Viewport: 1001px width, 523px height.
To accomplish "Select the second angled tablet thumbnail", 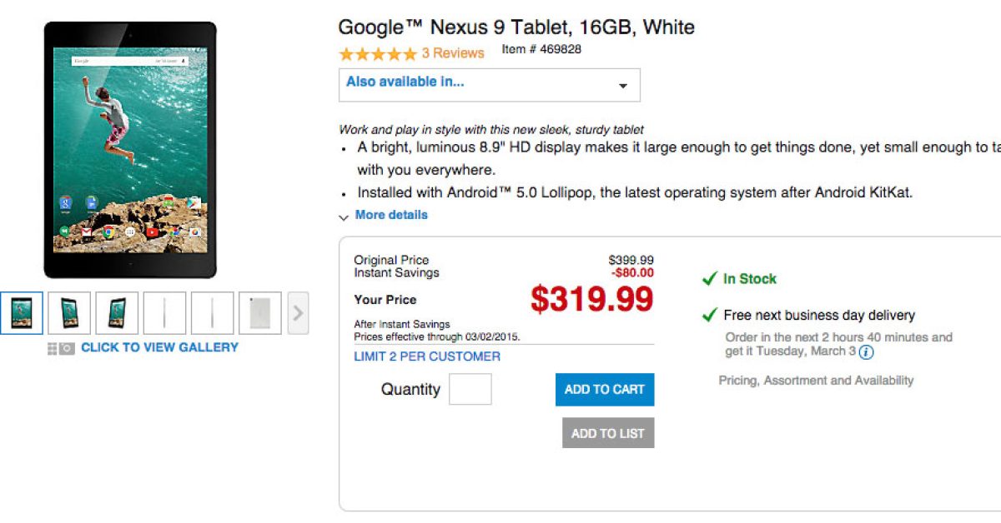I will (x=69, y=313).
